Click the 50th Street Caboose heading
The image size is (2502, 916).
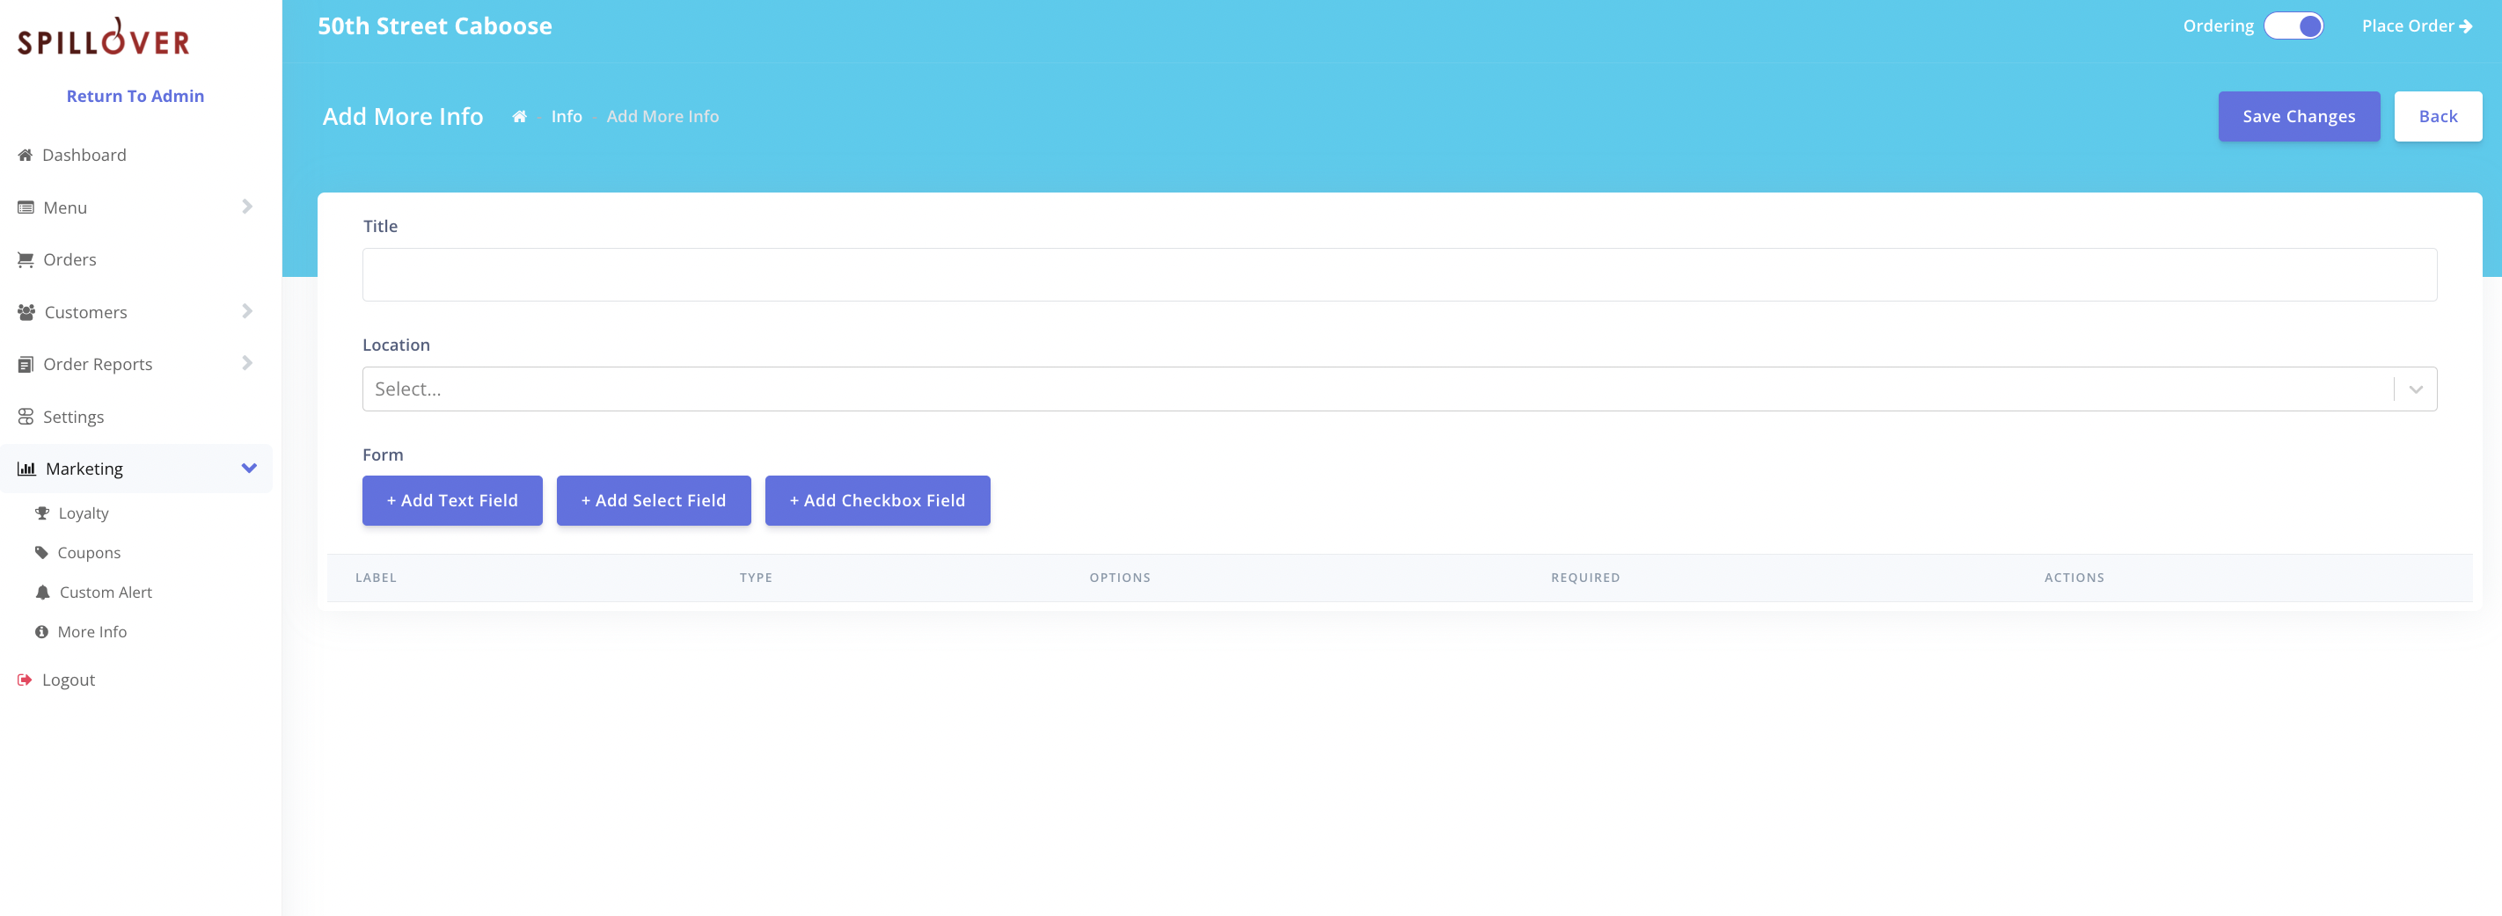tap(435, 26)
